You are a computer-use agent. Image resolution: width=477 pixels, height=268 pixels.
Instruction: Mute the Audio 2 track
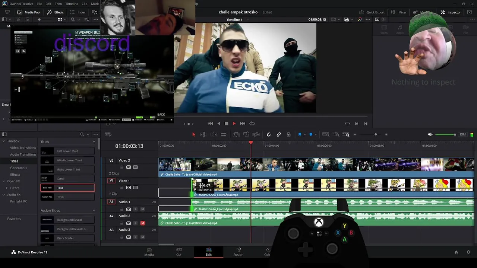[x=142, y=223]
